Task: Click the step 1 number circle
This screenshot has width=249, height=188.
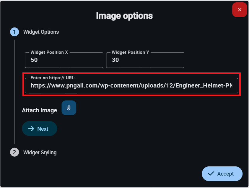Action: coord(14,32)
